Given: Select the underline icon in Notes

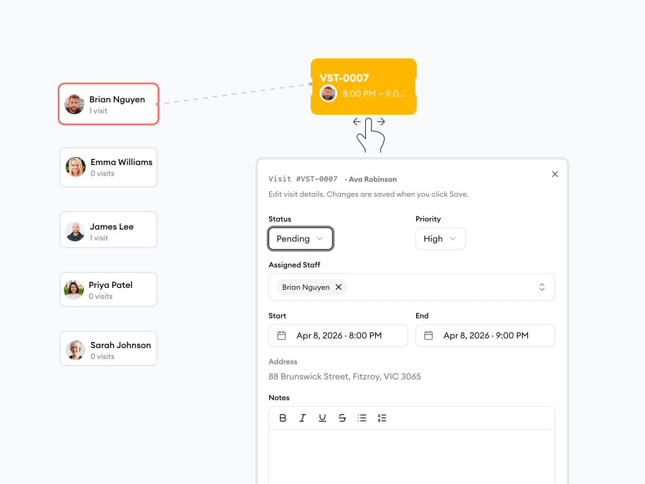Looking at the screenshot, I should click(322, 418).
